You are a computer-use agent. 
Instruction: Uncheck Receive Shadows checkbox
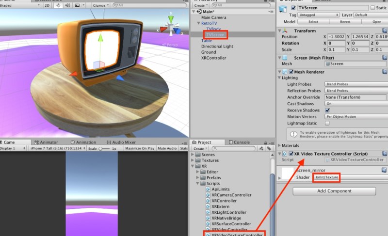(327, 110)
